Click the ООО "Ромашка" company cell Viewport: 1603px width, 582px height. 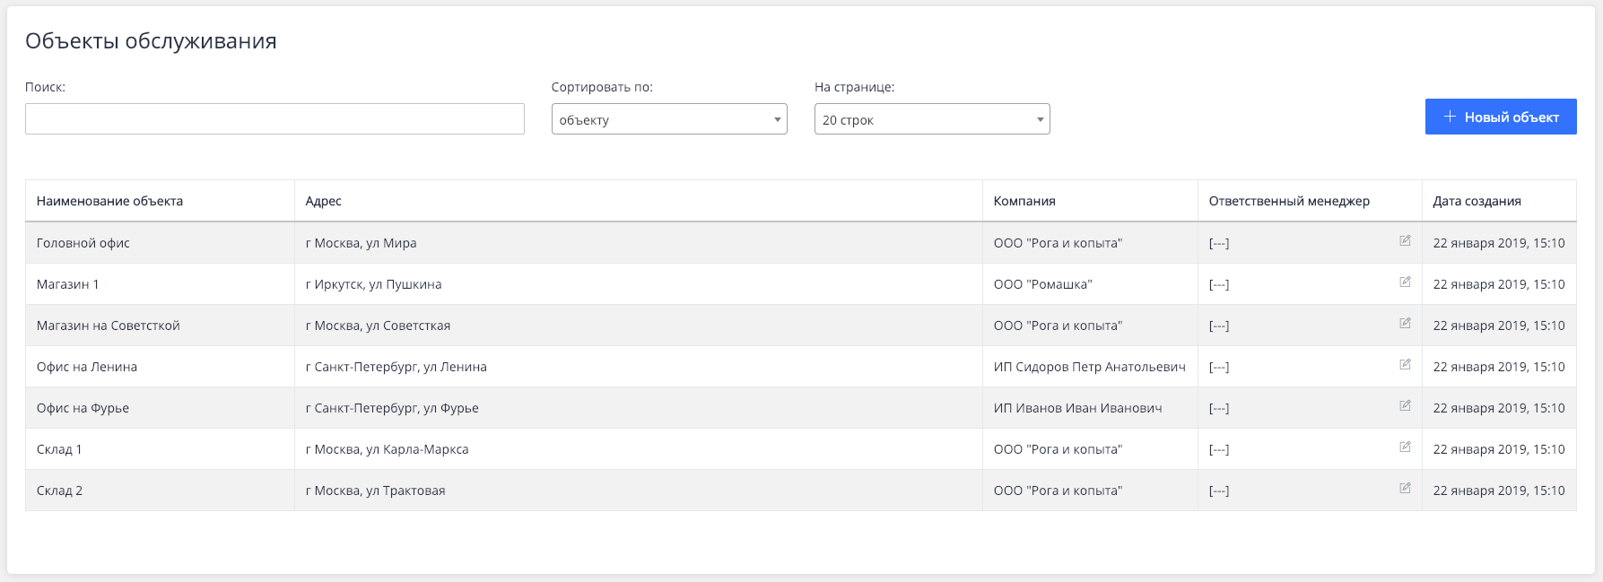pyautogui.click(x=1042, y=284)
